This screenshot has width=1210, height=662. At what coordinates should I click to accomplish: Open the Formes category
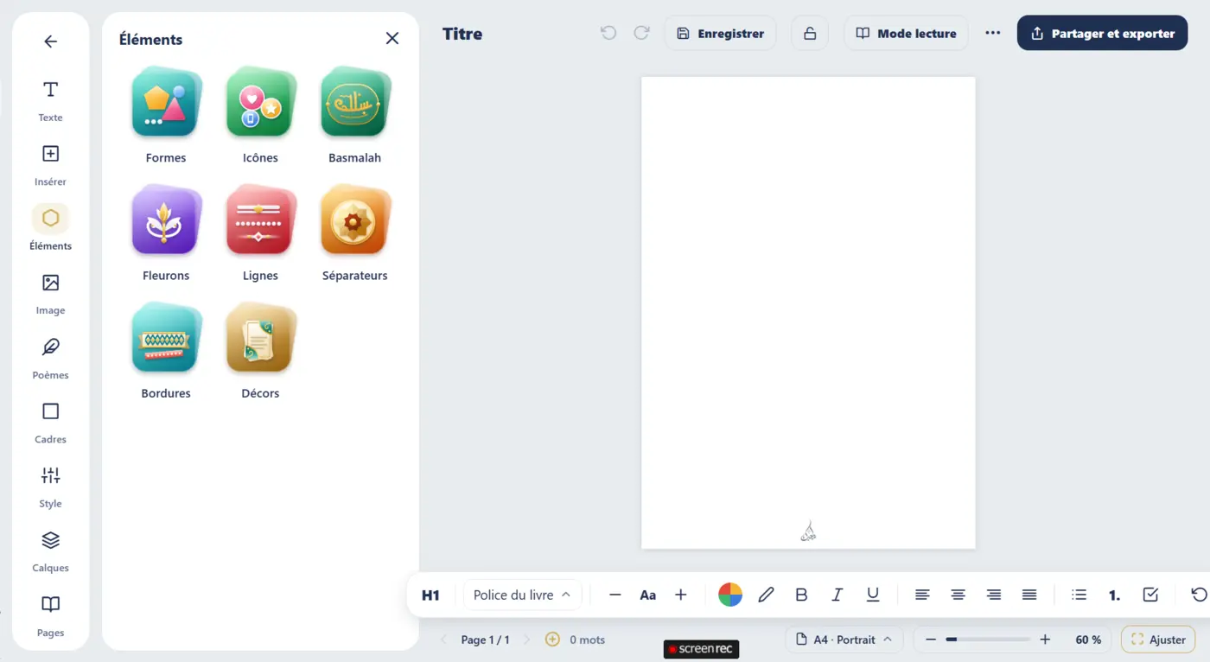click(x=166, y=115)
